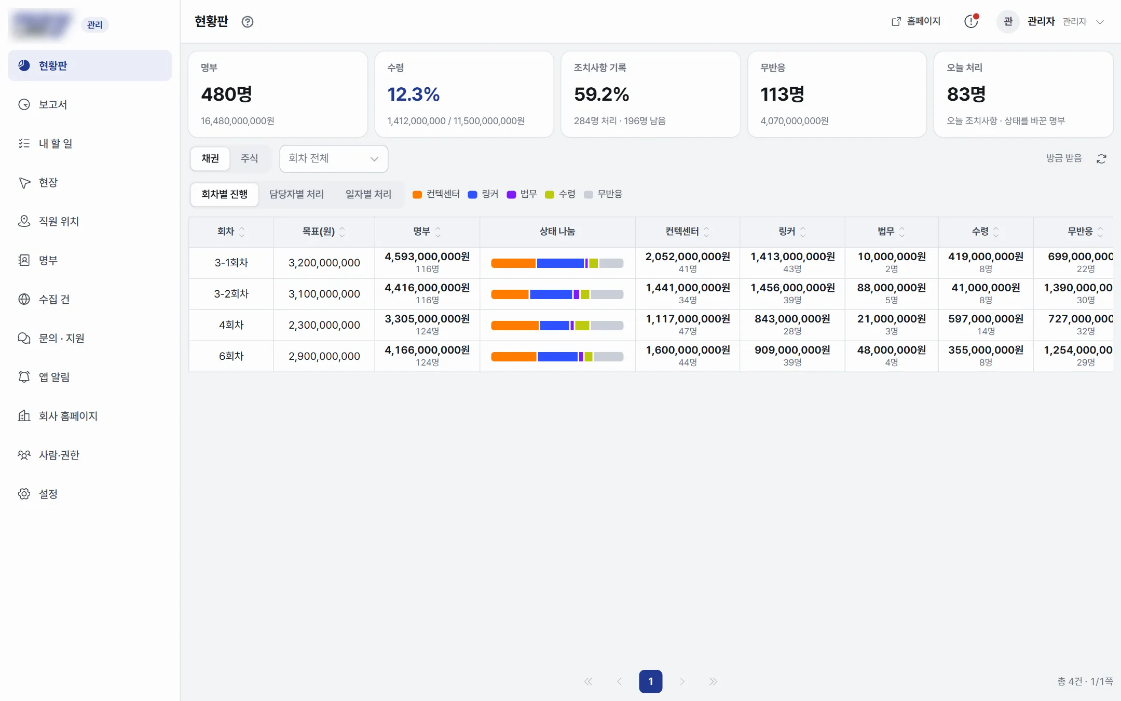Click the next page arrow
Screen dimensions: 1121x701
pos(682,681)
